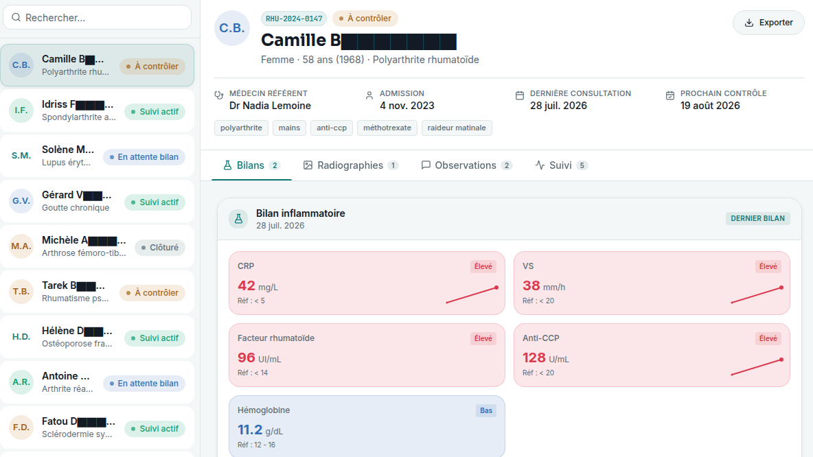
Task: Switch to the Radiographies tab
Action: tap(350, 165)
